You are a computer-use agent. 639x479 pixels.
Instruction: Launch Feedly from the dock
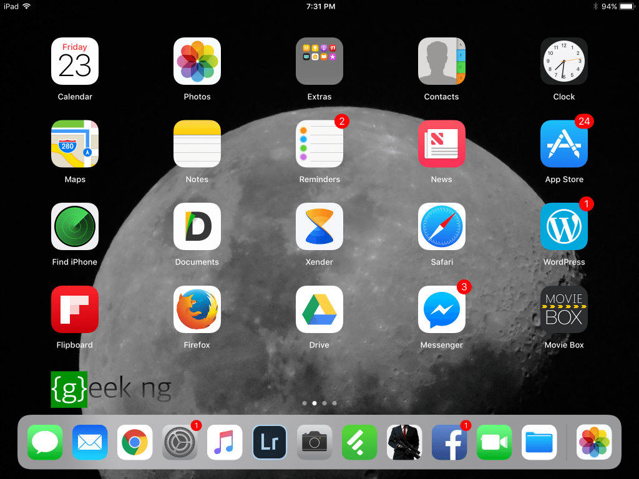pyautogui.click(x=359, y=442)
